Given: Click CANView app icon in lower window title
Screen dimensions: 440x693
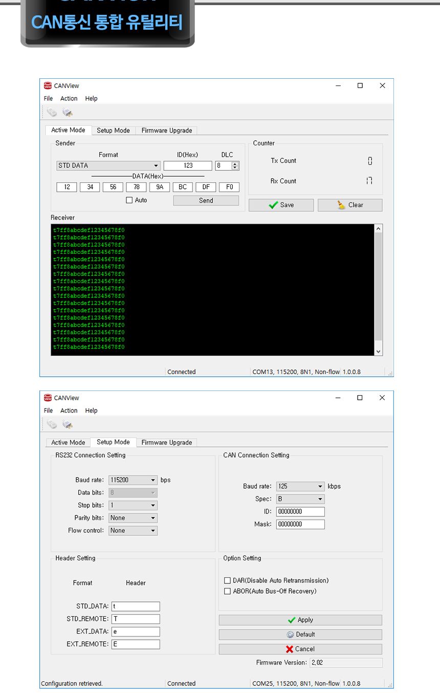Looking at the screenshot, I should click(x=48, y=398).
